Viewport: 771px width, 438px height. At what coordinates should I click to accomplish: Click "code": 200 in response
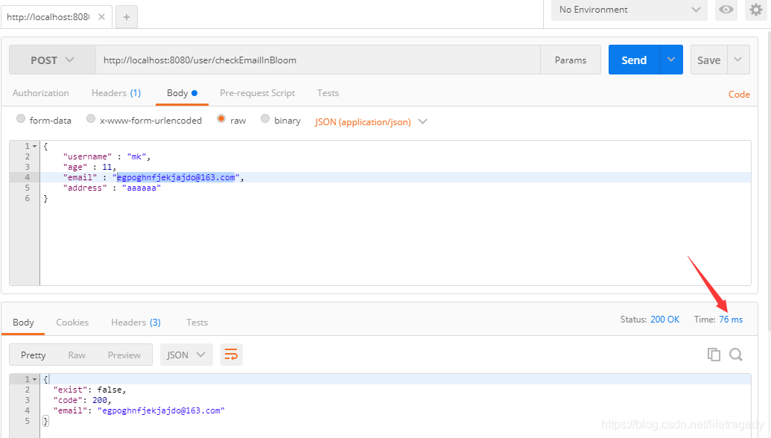[x=82, y=400]
